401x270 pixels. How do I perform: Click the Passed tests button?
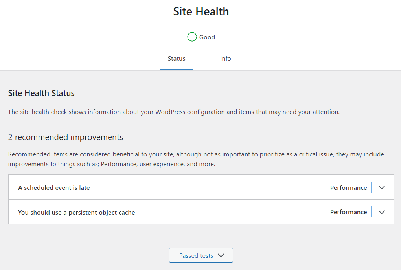201,255
